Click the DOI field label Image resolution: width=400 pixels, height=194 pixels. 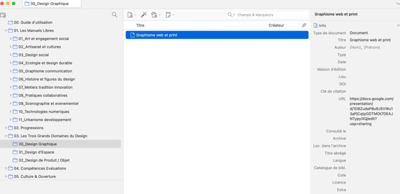(x=343, y=84)
